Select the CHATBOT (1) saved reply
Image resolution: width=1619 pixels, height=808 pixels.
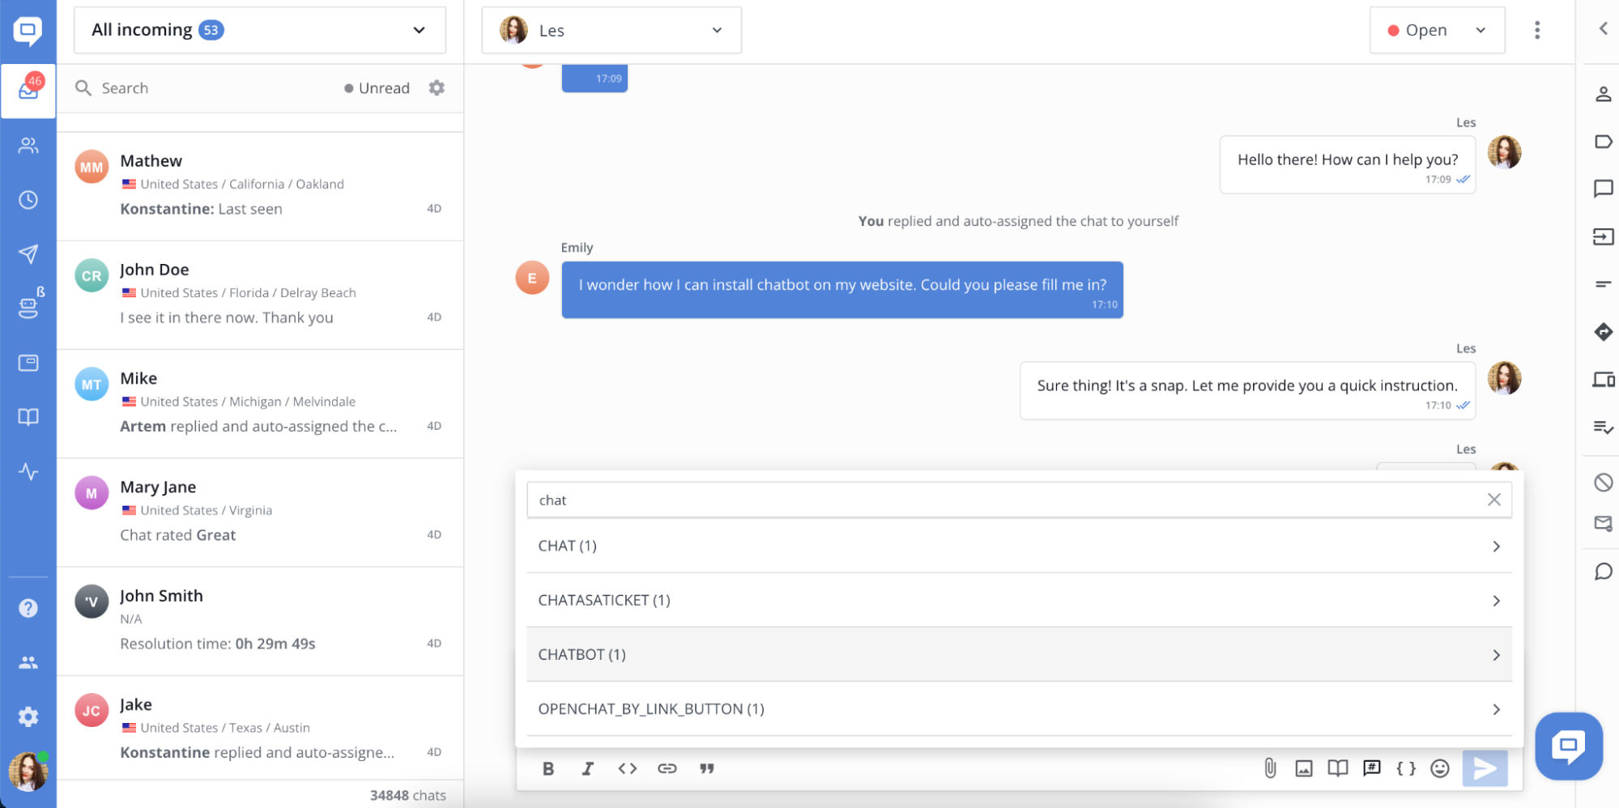coord(1018,654)
